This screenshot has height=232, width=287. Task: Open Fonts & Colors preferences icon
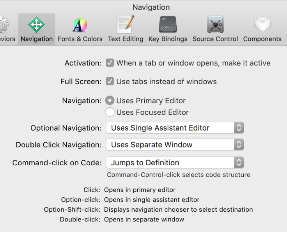[x=80, y=25]
